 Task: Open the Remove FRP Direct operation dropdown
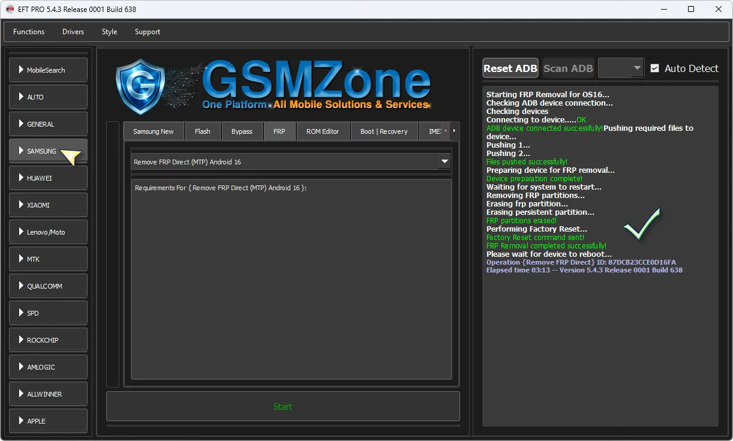[444, 162]
